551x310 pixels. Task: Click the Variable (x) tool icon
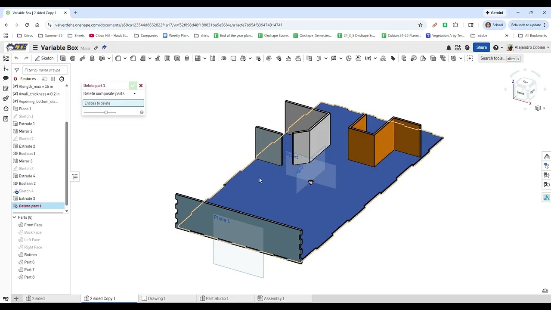click(368, 58)
